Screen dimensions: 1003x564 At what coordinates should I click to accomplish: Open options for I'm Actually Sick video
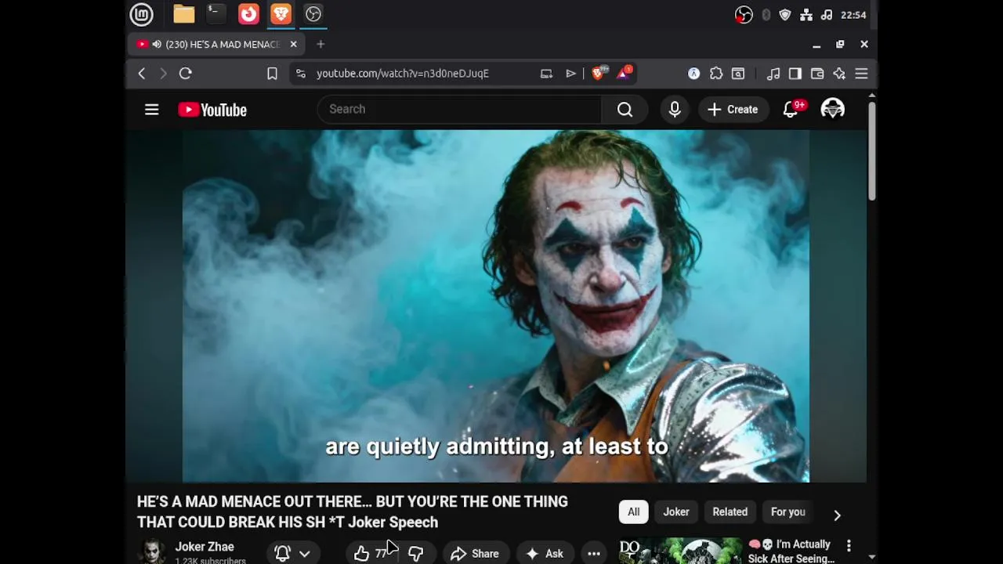click(849, 545)
